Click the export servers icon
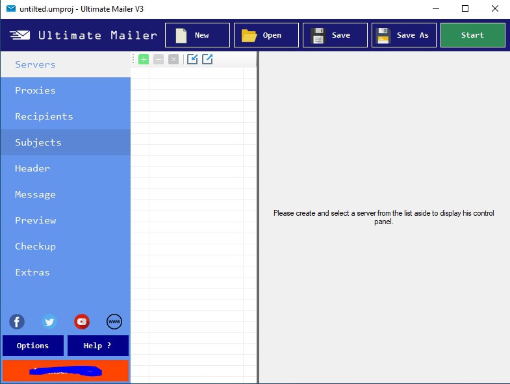Screen dimensions: 510x384 pos(207,59)
